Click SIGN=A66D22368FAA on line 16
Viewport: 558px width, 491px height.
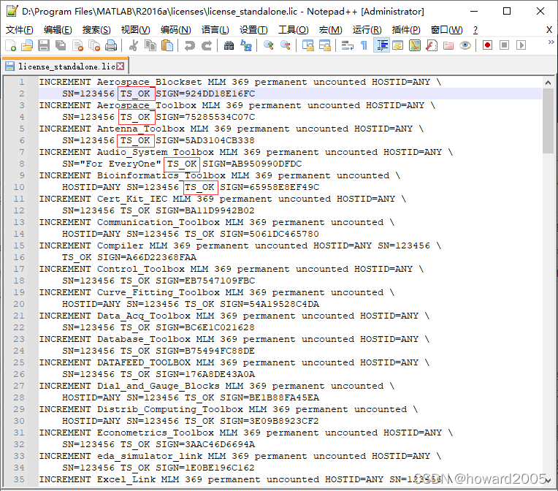pos(147,257)
